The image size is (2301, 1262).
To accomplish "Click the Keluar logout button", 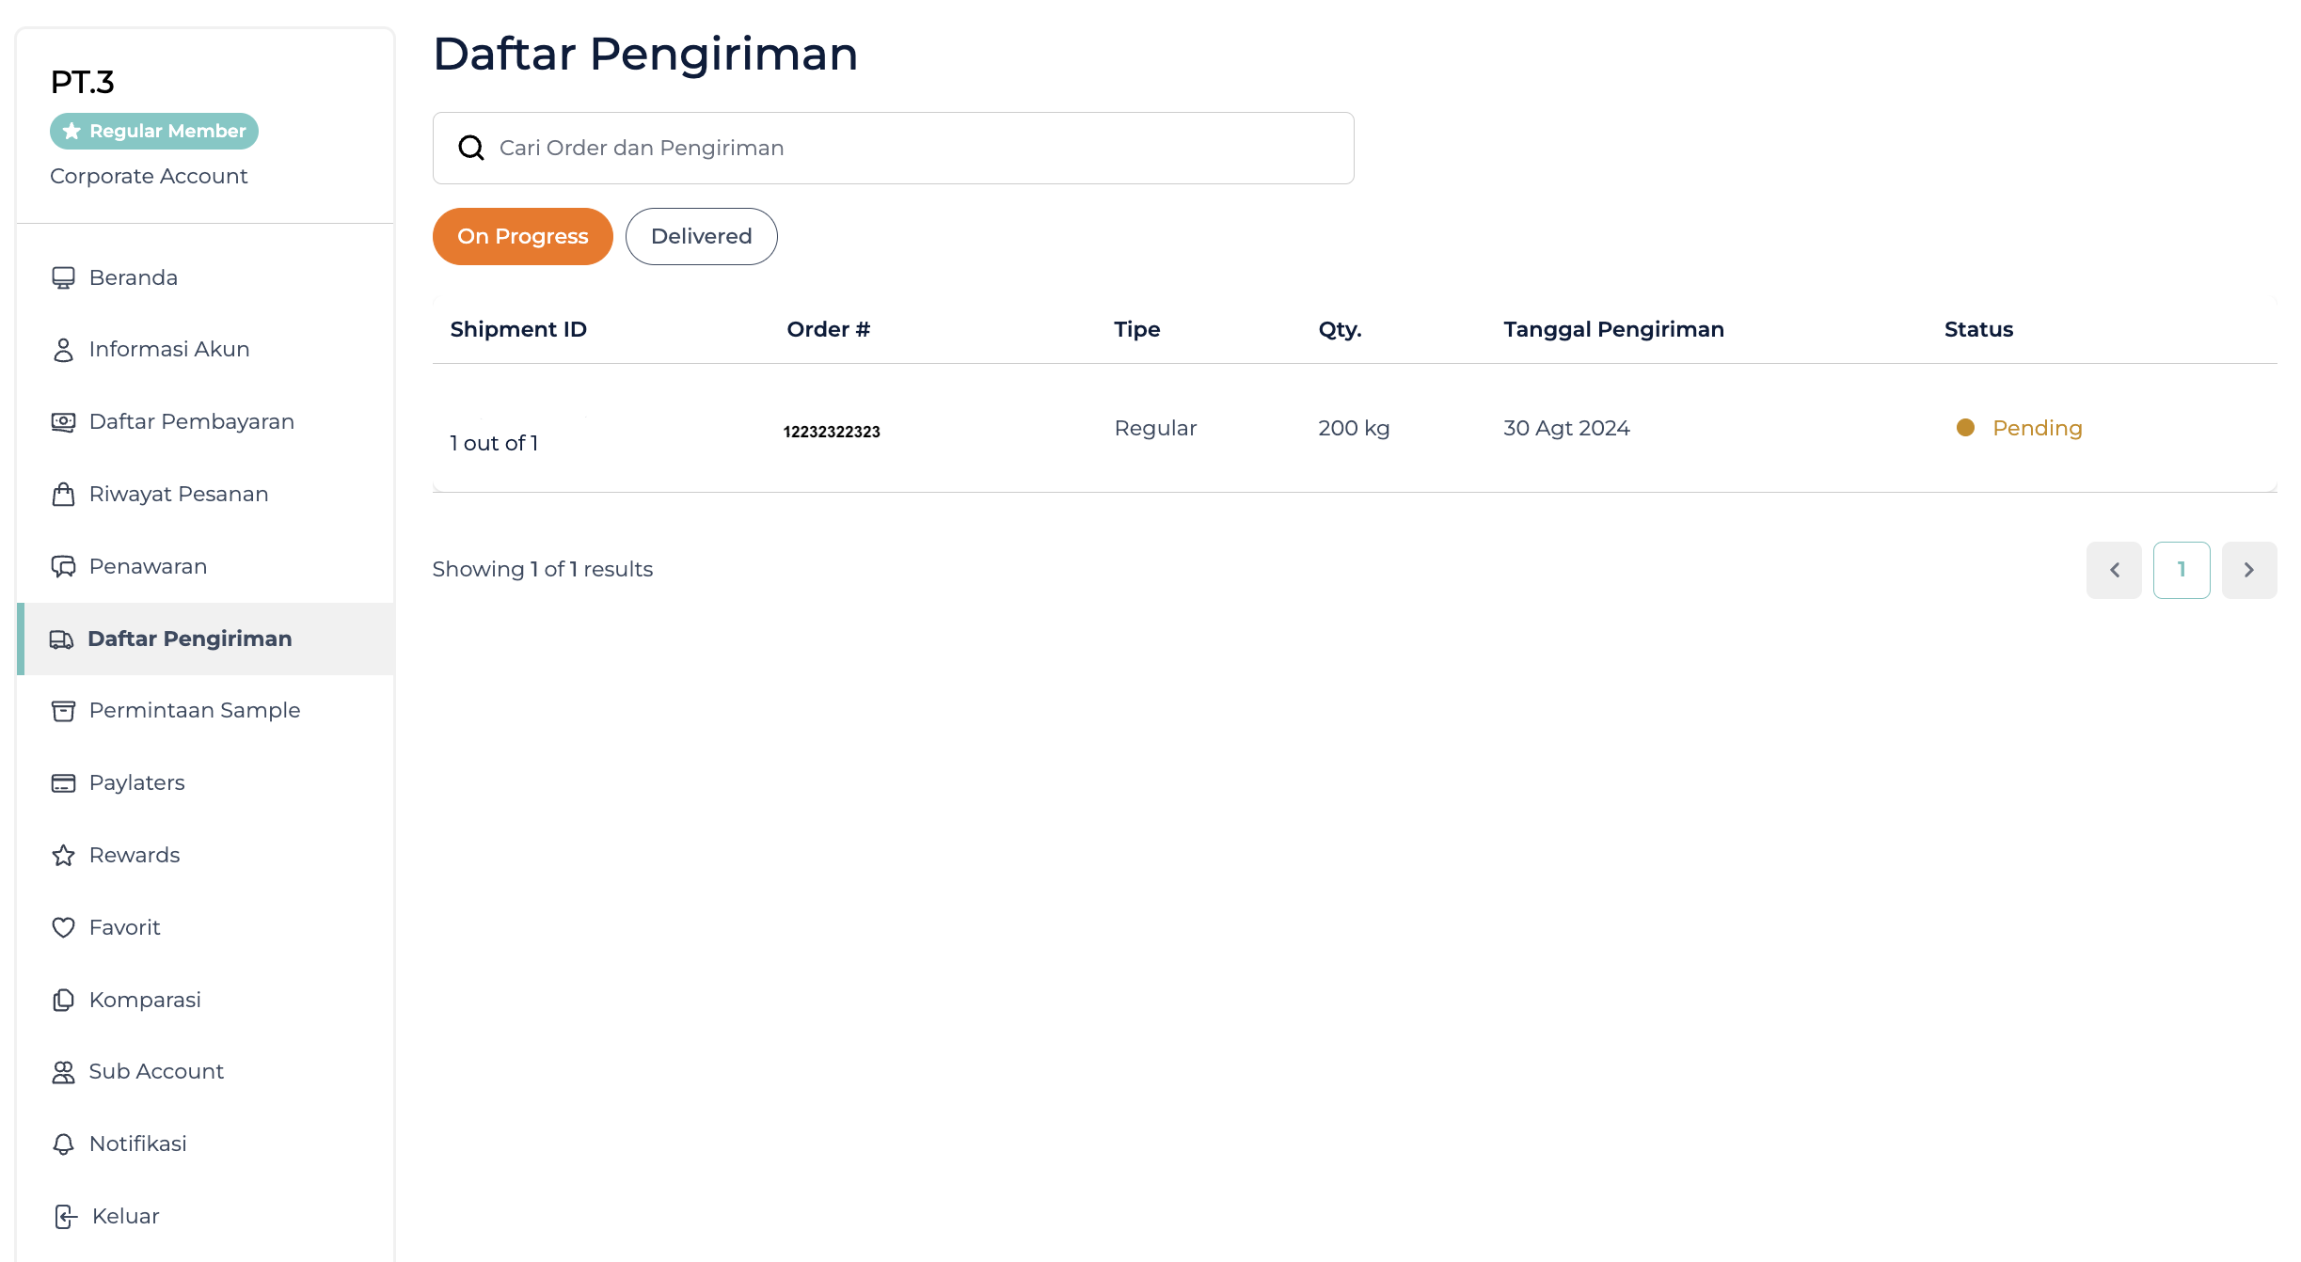I will click(123, 1215).
